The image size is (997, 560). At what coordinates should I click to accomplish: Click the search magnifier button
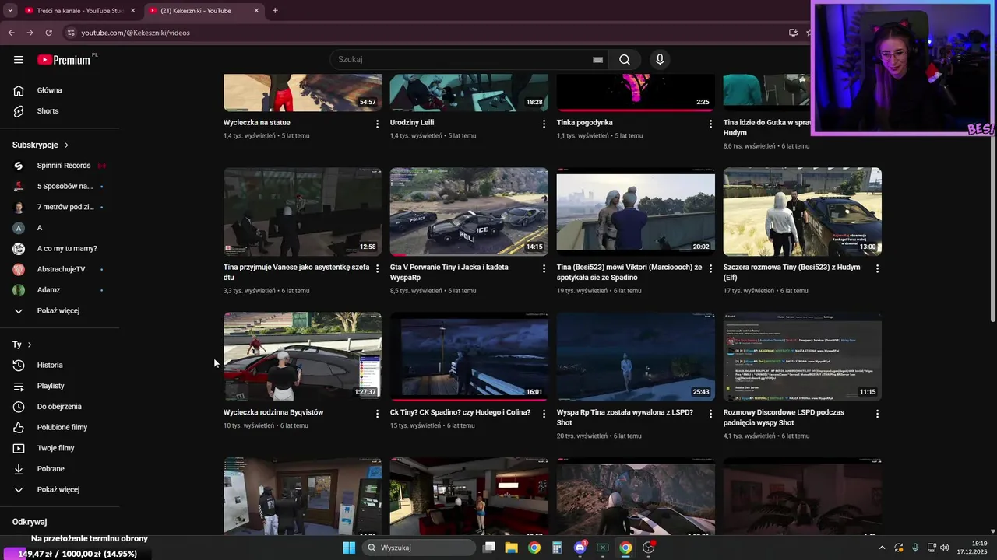625,60
